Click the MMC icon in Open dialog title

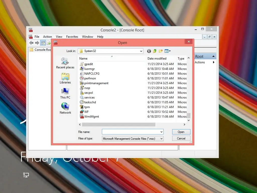(55, 43)
